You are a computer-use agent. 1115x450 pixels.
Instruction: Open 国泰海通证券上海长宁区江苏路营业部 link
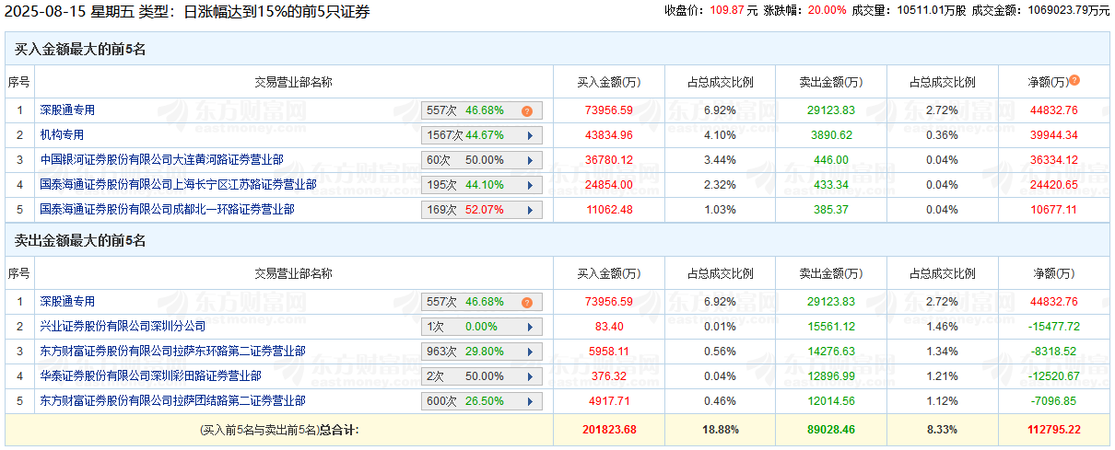click(x=178, y=185)
